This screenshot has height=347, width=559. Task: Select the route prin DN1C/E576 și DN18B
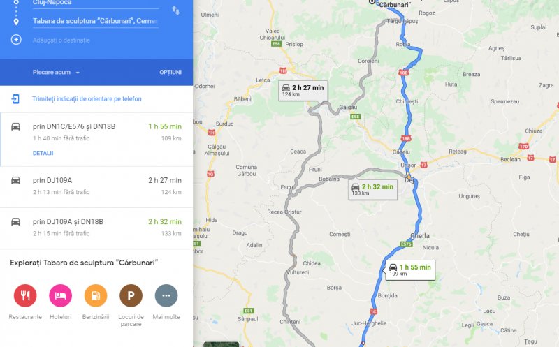[x=96, y=140]
